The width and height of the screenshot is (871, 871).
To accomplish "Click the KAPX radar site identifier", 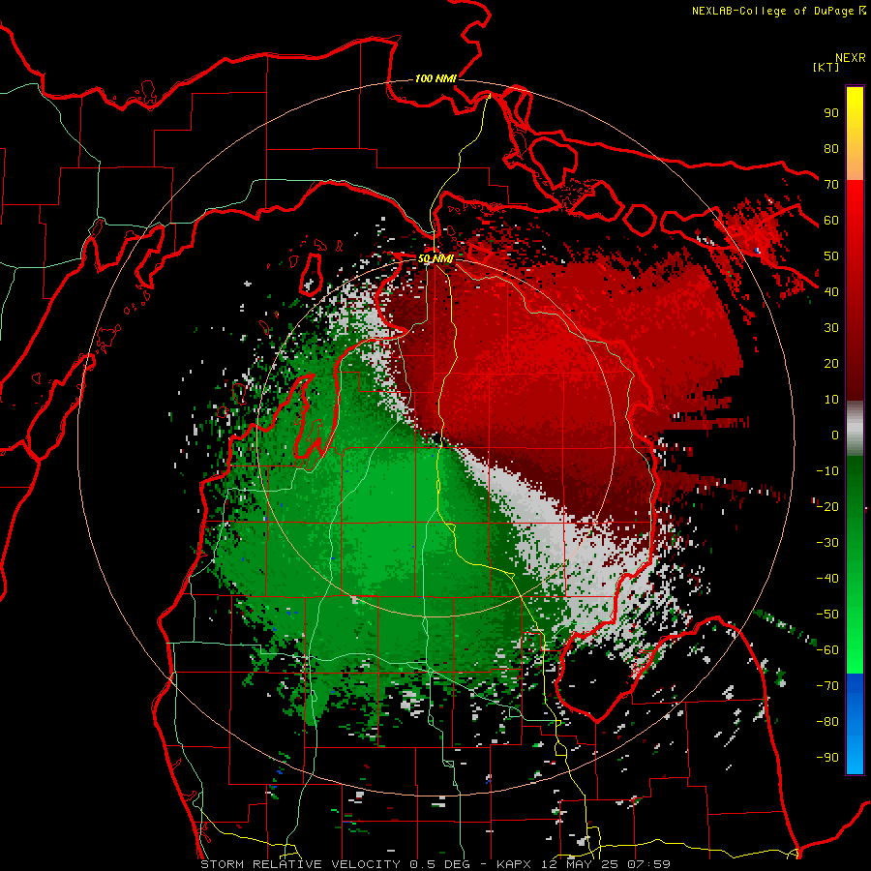I will pos(514,864).
